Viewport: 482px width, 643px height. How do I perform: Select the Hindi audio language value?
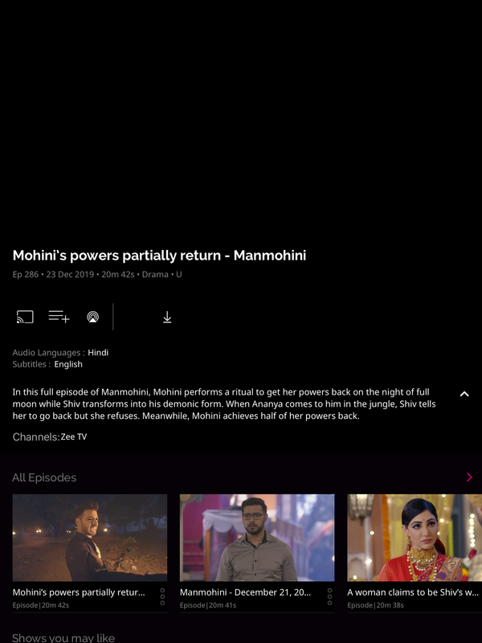(98, 353)
